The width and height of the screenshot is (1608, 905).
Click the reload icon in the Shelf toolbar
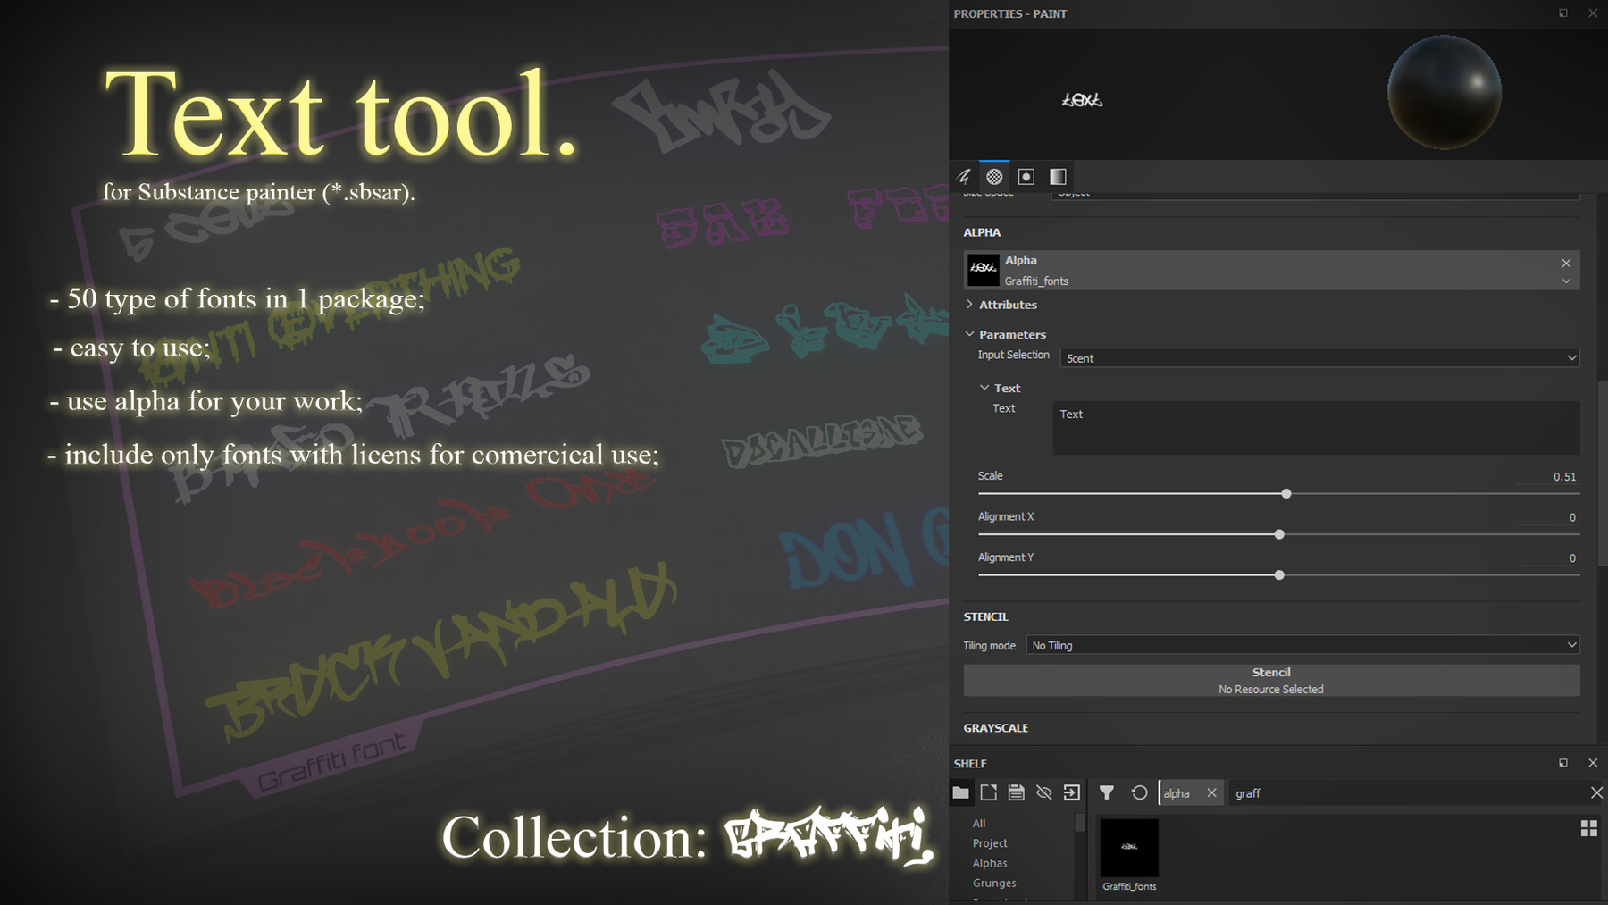[x=1140, y=792]
